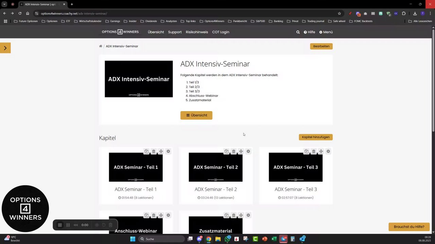Viewport: 435px width, 244px height.
Task: Delete the ADX Seminar - Teil 1 chapter
Action: [x=154, y=151]
